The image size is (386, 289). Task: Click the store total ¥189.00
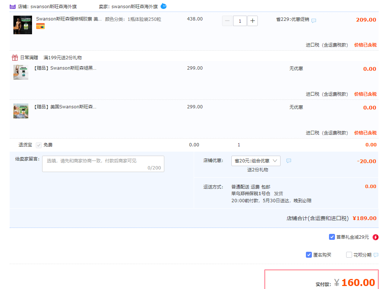(x=365, y=218)
